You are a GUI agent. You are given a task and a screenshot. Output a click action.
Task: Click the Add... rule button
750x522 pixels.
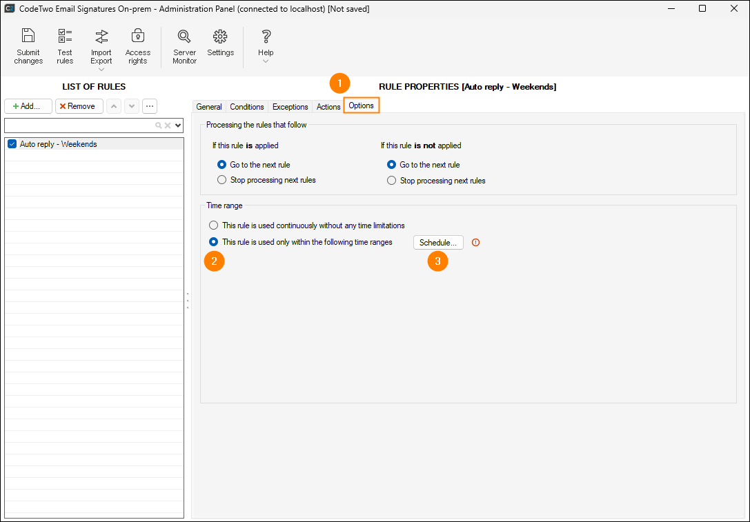(x=28, y=106)
